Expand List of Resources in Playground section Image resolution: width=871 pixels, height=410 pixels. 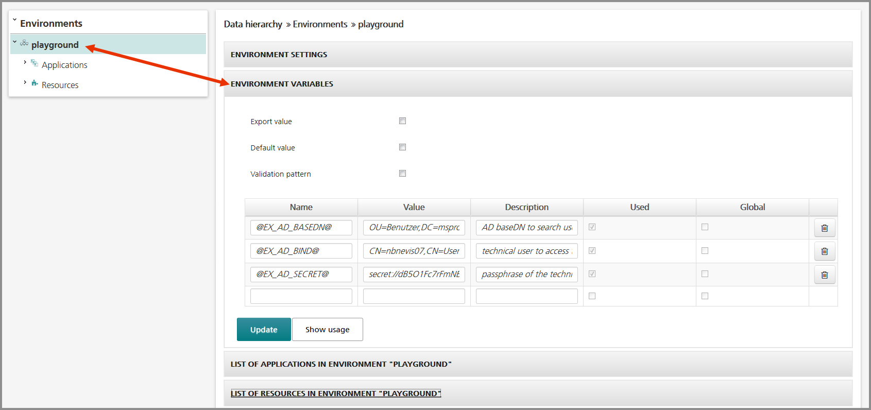click(x=538, y=394)
